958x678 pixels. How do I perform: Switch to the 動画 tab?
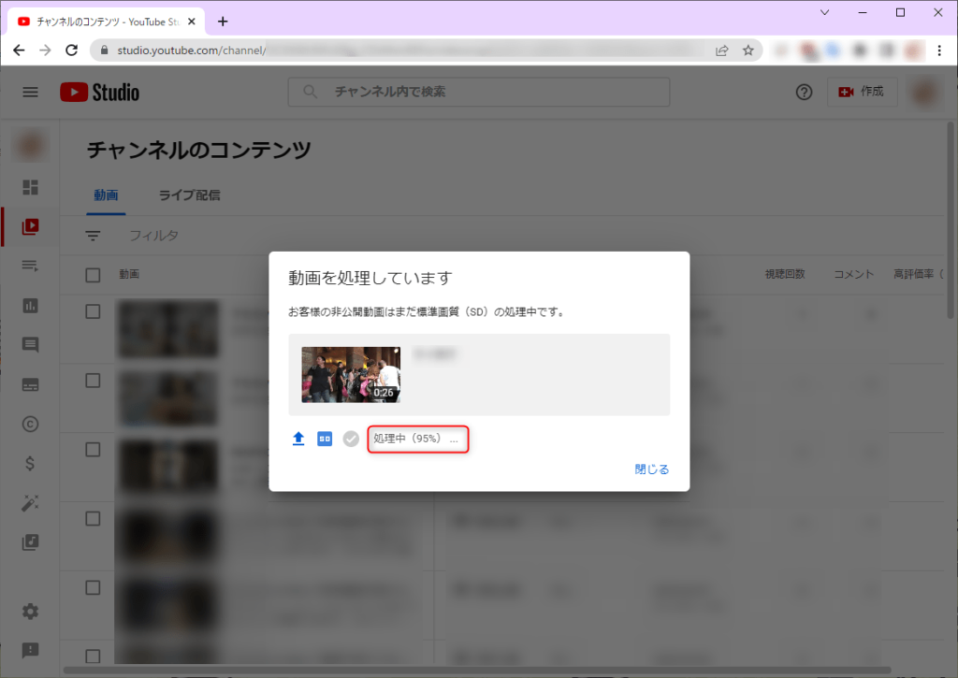coord(106,195)
